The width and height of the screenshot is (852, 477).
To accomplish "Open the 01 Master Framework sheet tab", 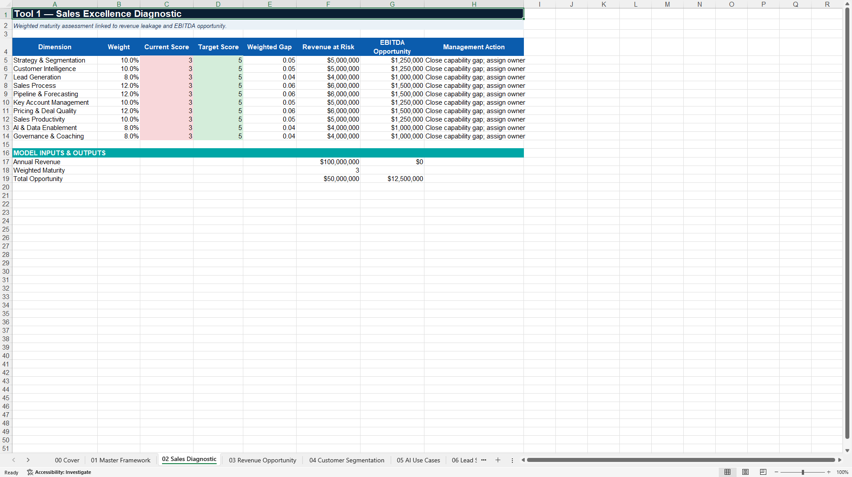I will [121, 460].
